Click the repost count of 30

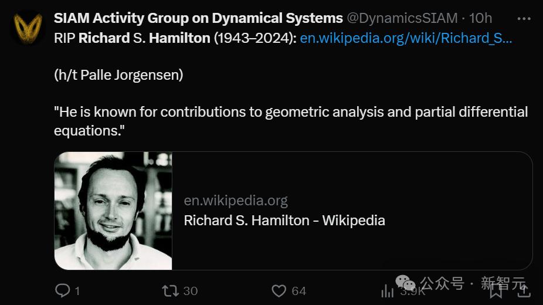pyautogui.click(x=190, y=290)
